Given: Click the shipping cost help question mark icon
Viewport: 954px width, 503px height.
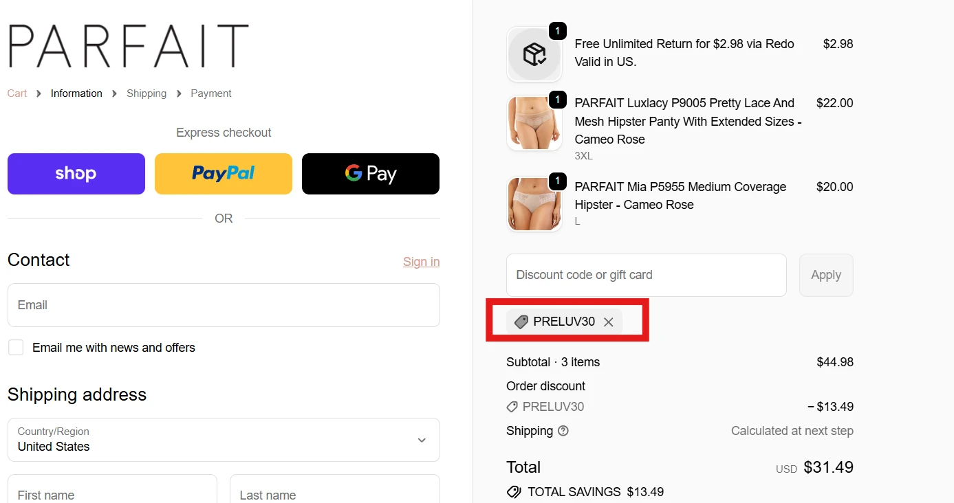Looking at the screenshot, I should (563, 431).
